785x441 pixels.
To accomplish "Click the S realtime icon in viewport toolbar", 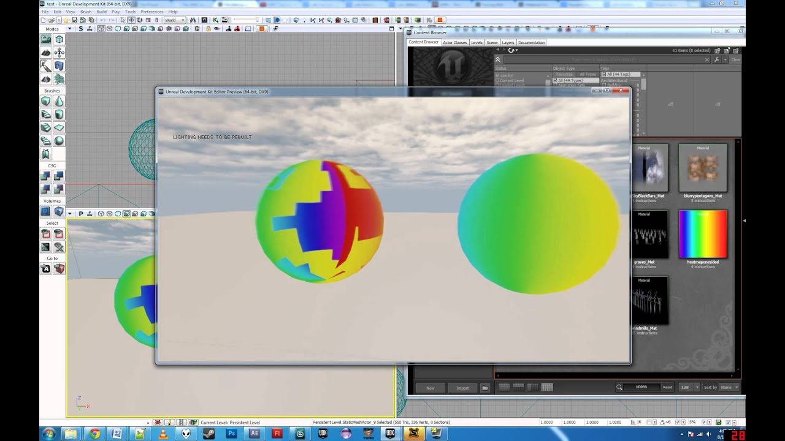I will [x=81, y=29].
